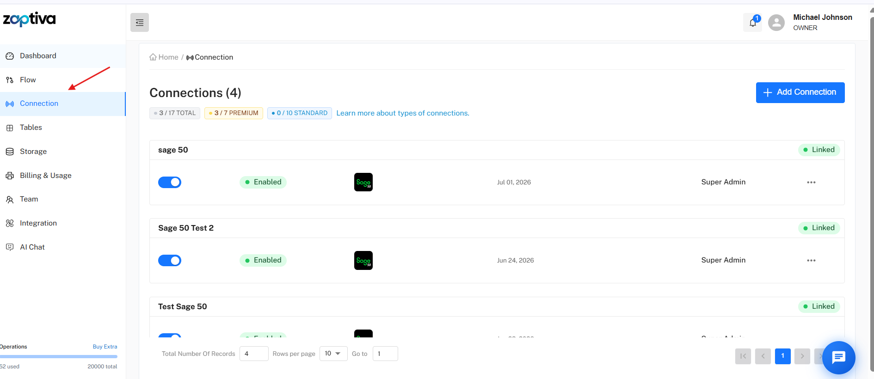Go to next page of pagination
The width and height of the screenshot is (874, 379).
tap(802, 356)
